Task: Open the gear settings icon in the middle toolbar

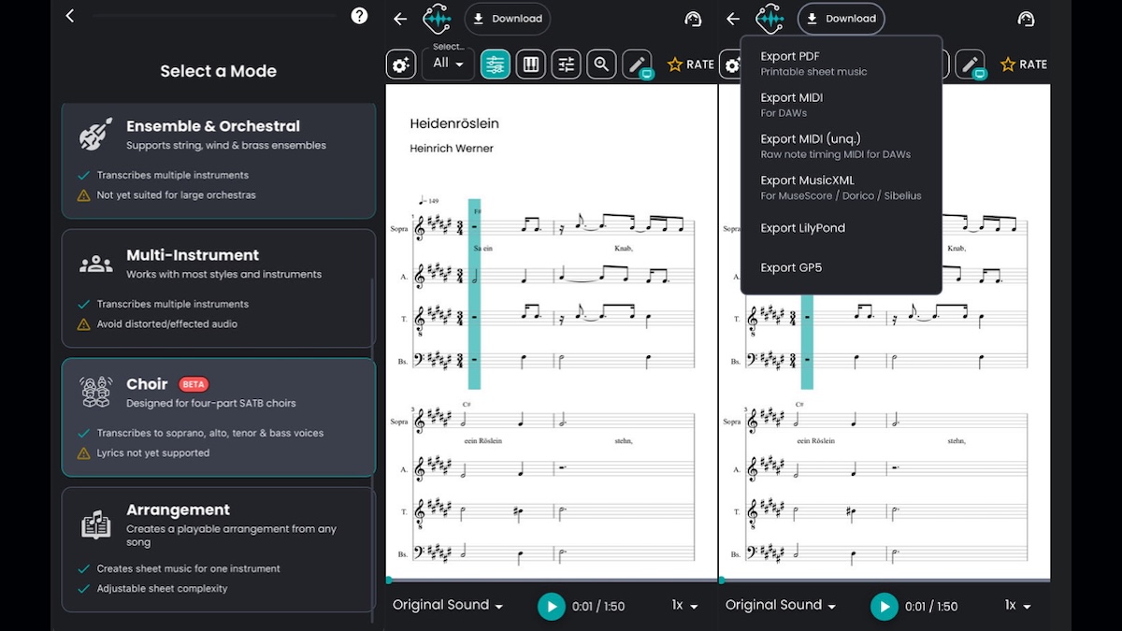Action: [x=401, y=65]
